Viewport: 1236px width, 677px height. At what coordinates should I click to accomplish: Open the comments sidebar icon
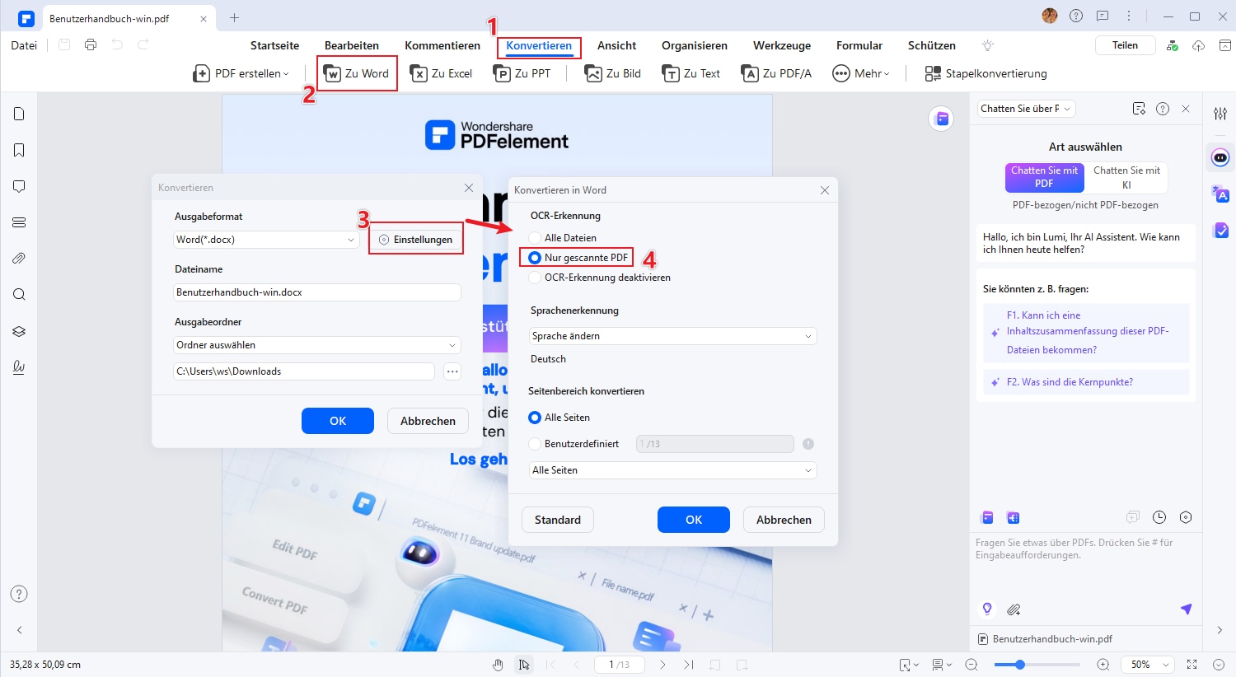(x=19, y=186)
